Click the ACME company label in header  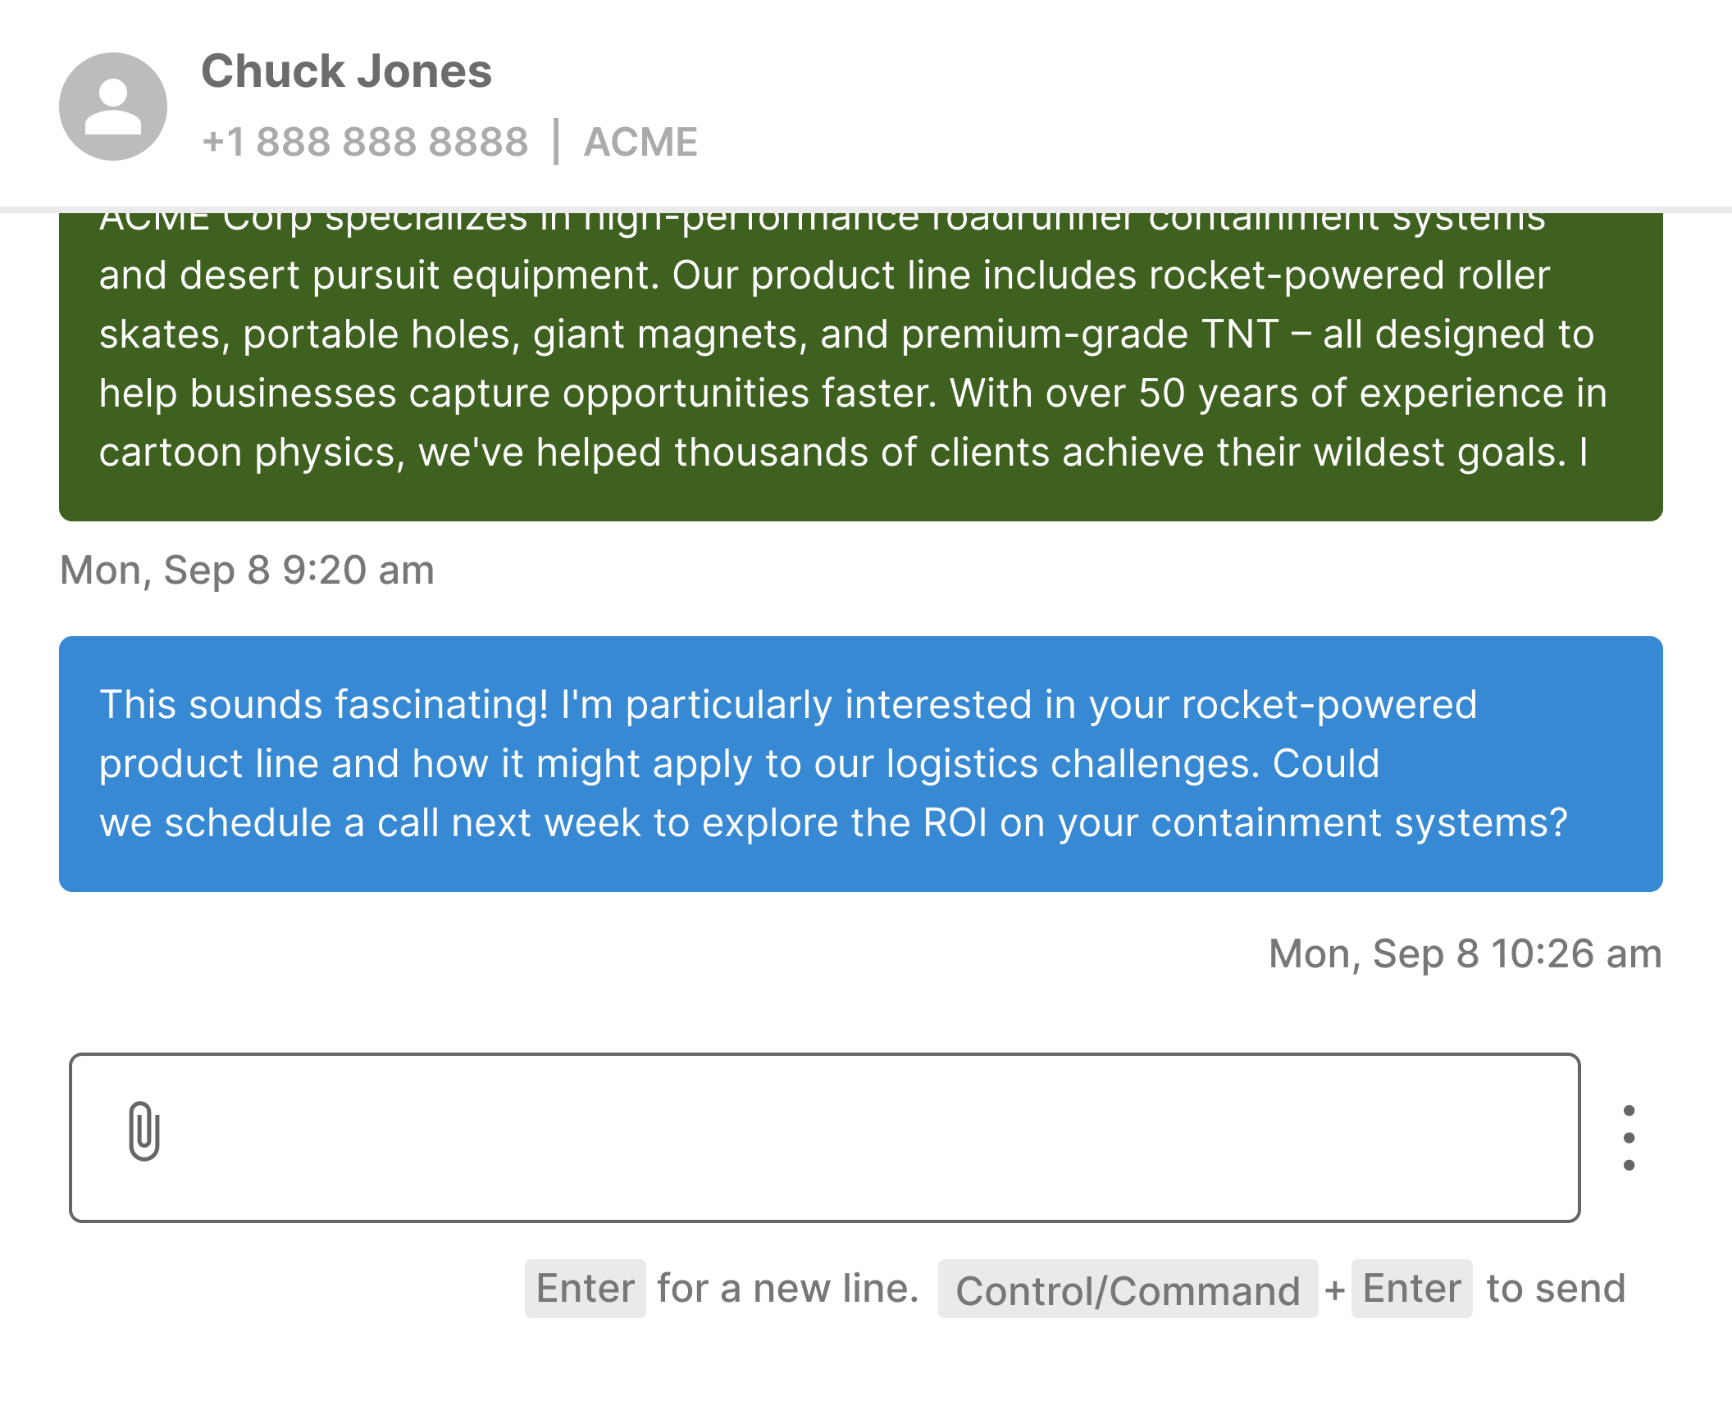coord(640,142)
